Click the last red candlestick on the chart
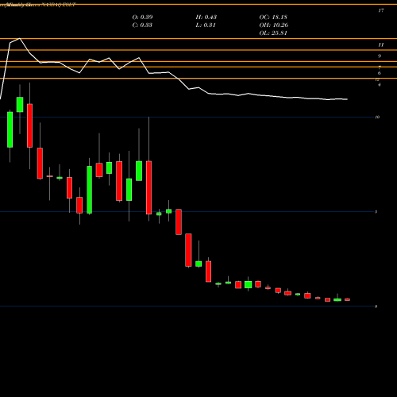This screenshot has height=397, width=397. [347, 299]
